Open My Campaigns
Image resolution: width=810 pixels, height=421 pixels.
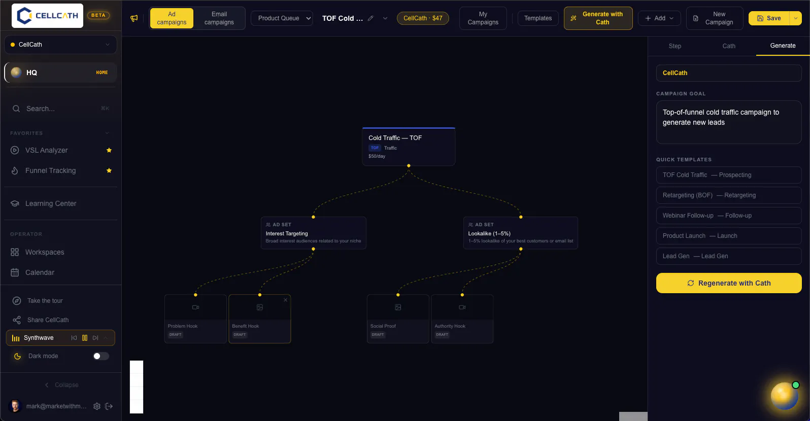483,18
